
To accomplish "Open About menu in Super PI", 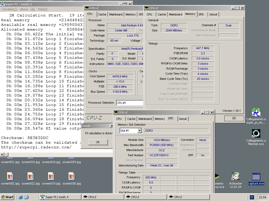I will [x=27, y=9].
